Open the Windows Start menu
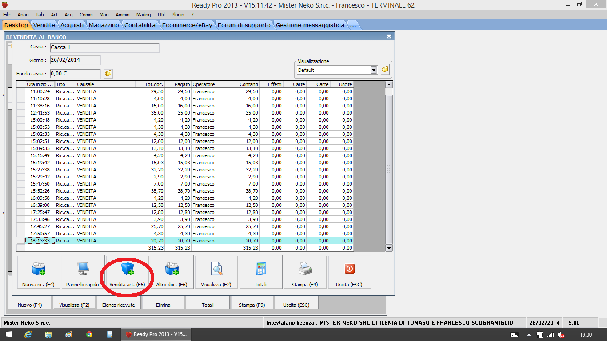This screenshot has width=607, height=341. pyautogui.click(x=9, y=334)
